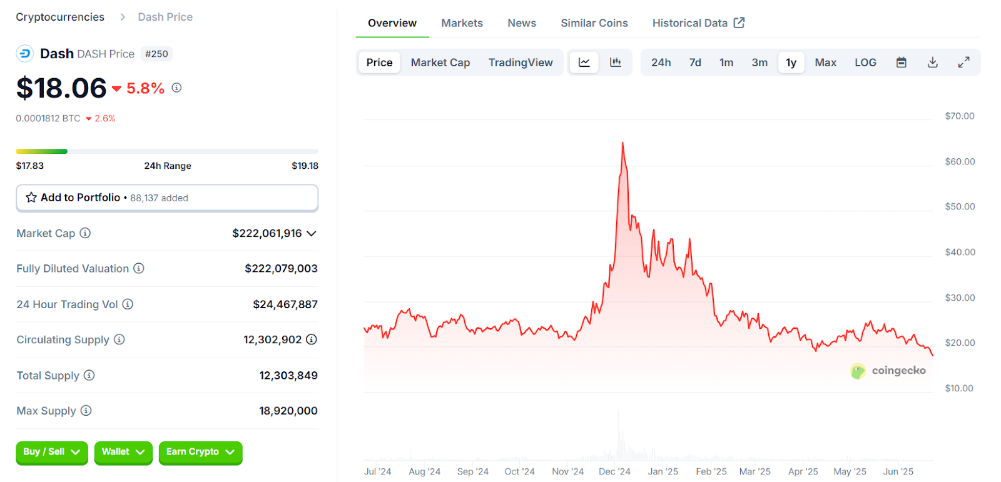Expand the Market Cap value chevron
This screenshot has height=482, width=1001.
[312, 233]
